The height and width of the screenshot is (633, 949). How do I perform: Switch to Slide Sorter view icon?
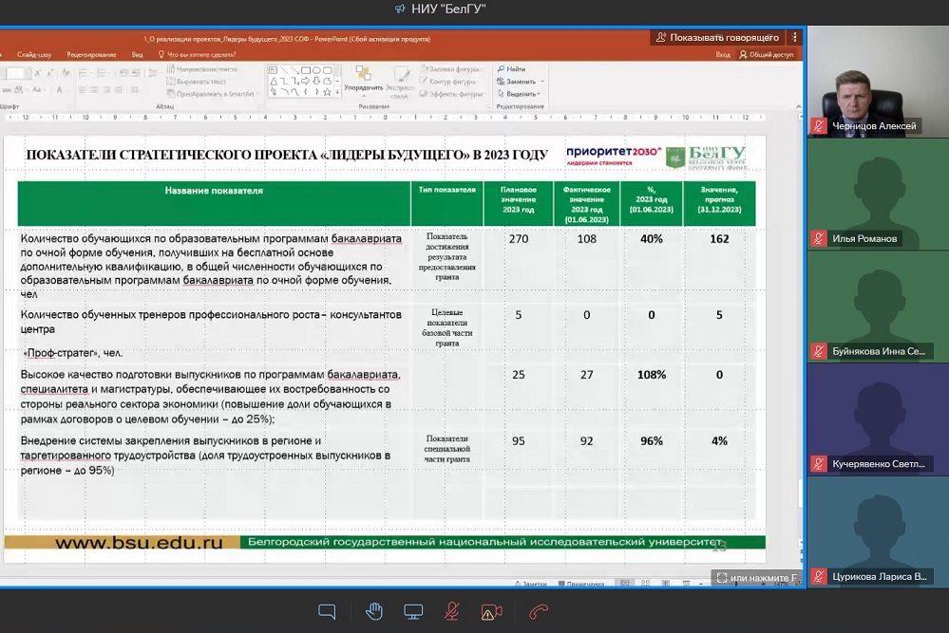(645, 584)
